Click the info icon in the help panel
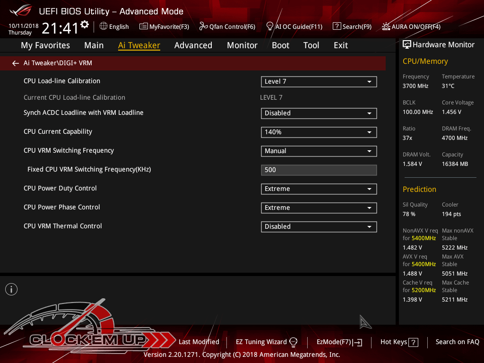 pos(11,289)
